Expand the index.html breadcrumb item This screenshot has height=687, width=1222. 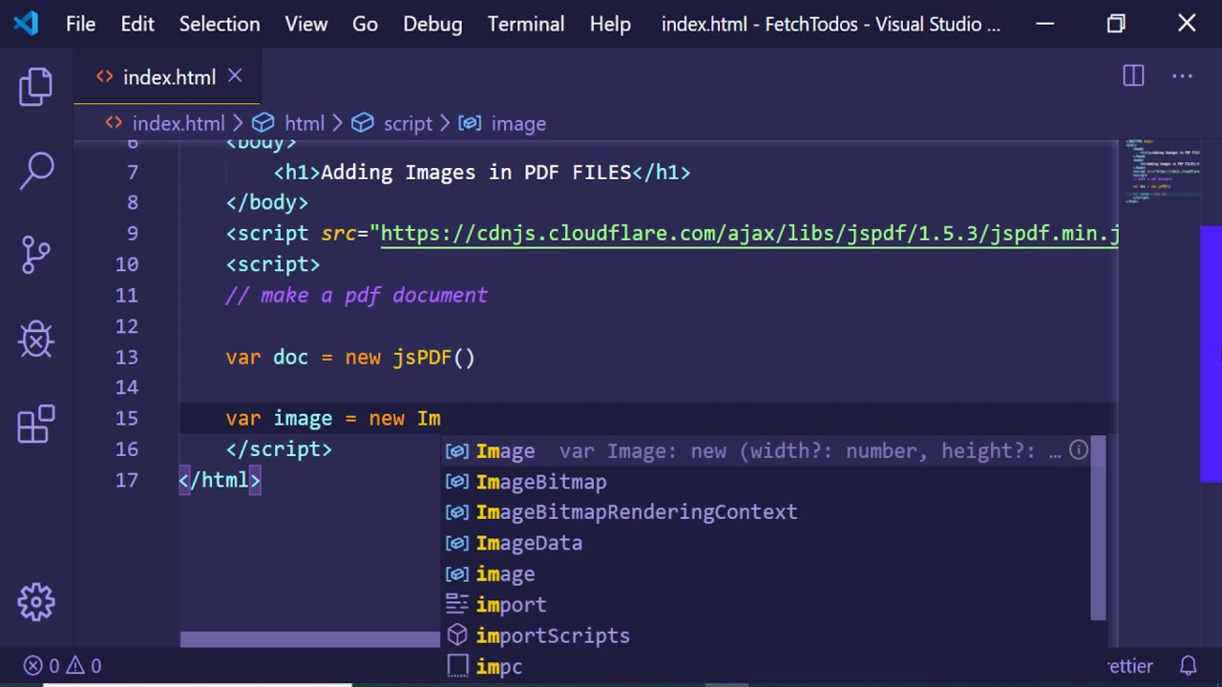coord(178,123)
